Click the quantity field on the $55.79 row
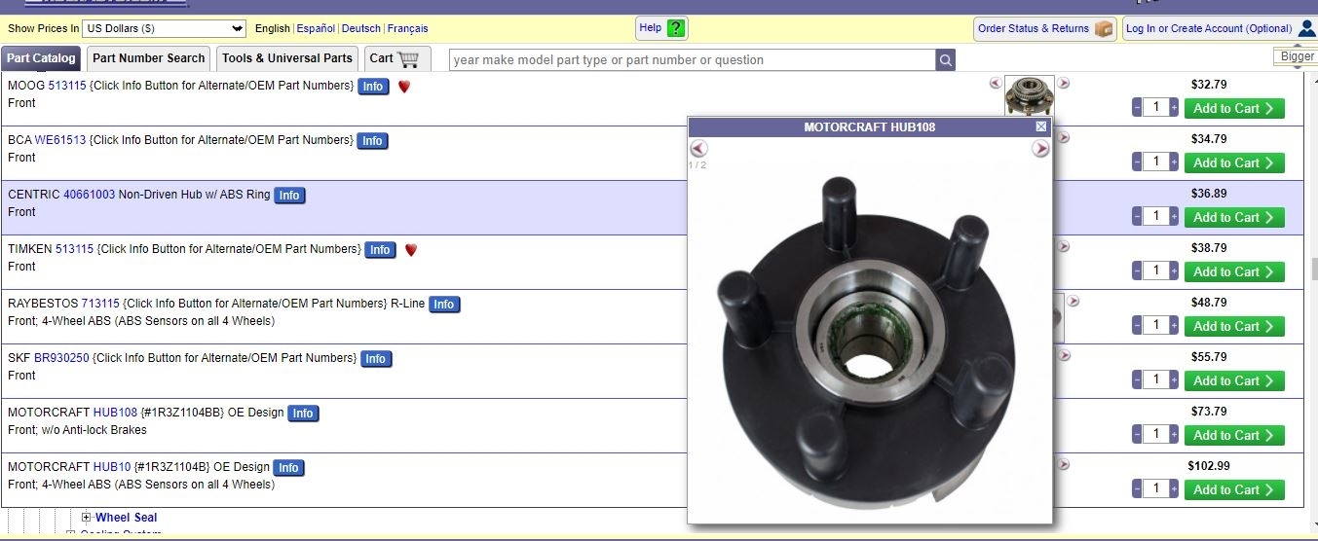 (1155, 379)
